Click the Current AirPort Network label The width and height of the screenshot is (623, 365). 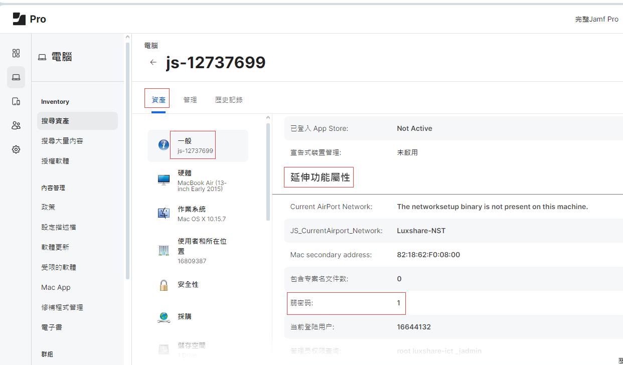331,207
